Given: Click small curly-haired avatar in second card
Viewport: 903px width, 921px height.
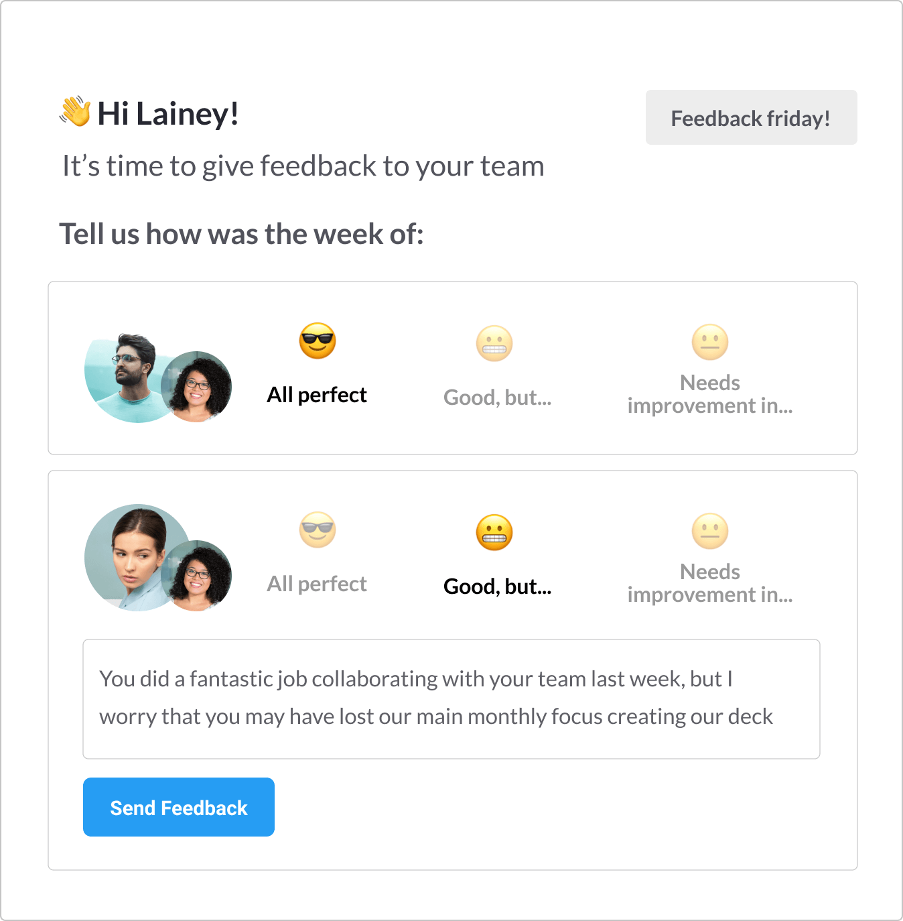Looking at the screenshot, I should (x=197, y=576).
